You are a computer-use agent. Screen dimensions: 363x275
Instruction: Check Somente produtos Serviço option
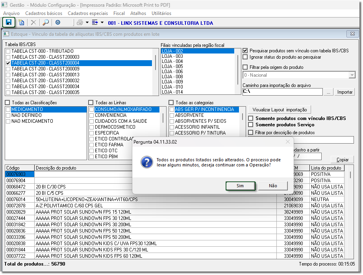251,125
